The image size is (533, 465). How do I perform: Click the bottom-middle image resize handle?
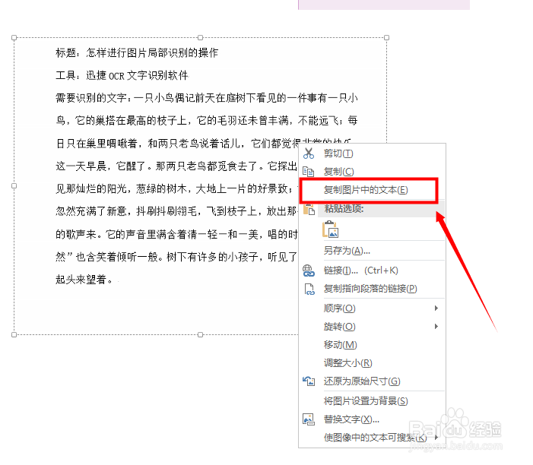click(200, 335)
